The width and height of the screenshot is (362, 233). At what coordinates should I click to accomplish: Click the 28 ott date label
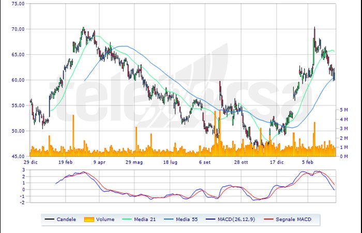[241, 162]
